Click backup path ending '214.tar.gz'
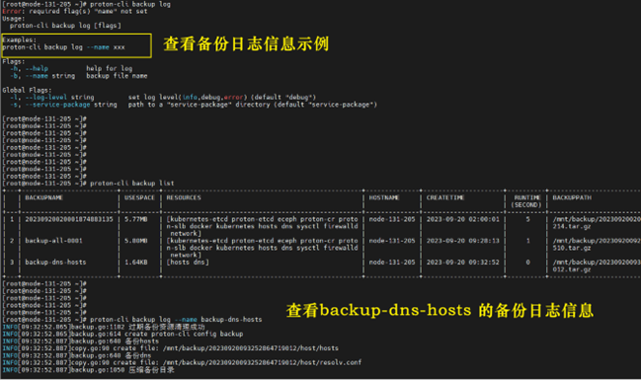This screenshot has width=641, height=380. click(x=597, y=223)
